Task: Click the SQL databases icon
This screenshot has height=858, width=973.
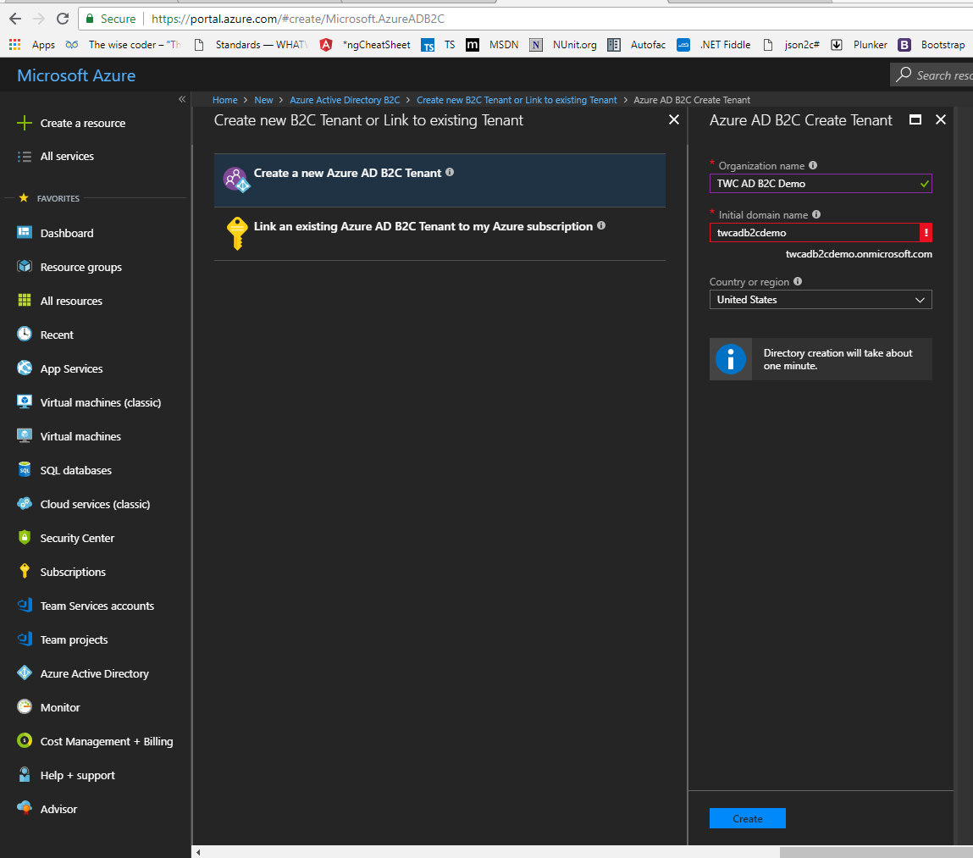Action: (x=25, y=469)
